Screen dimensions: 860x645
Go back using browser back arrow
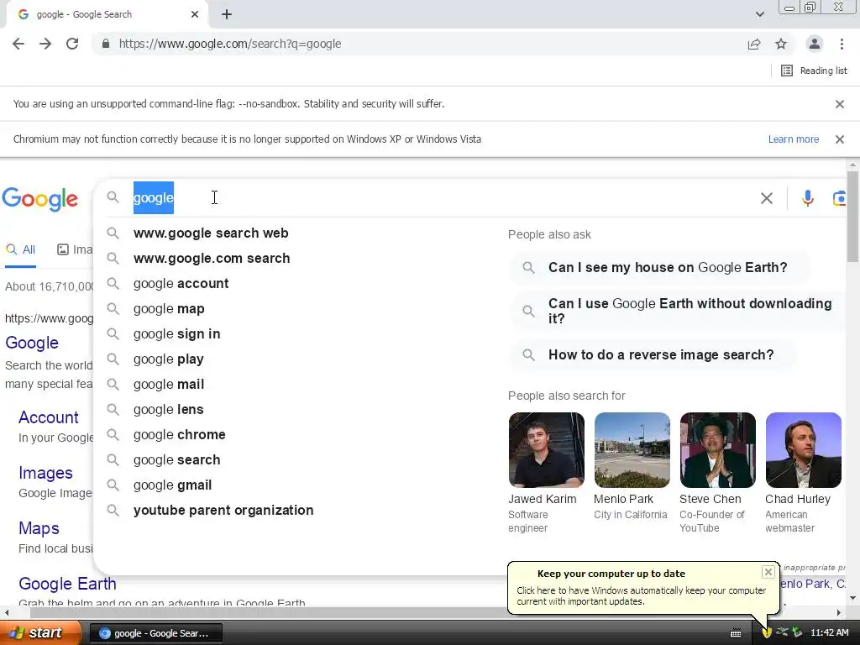[x=18, y=44]
